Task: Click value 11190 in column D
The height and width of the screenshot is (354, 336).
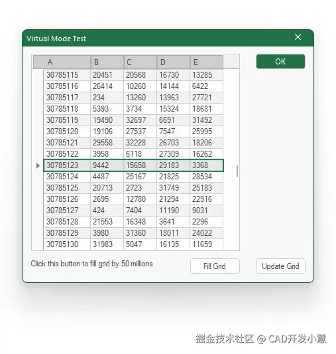Action: point(173,211)
